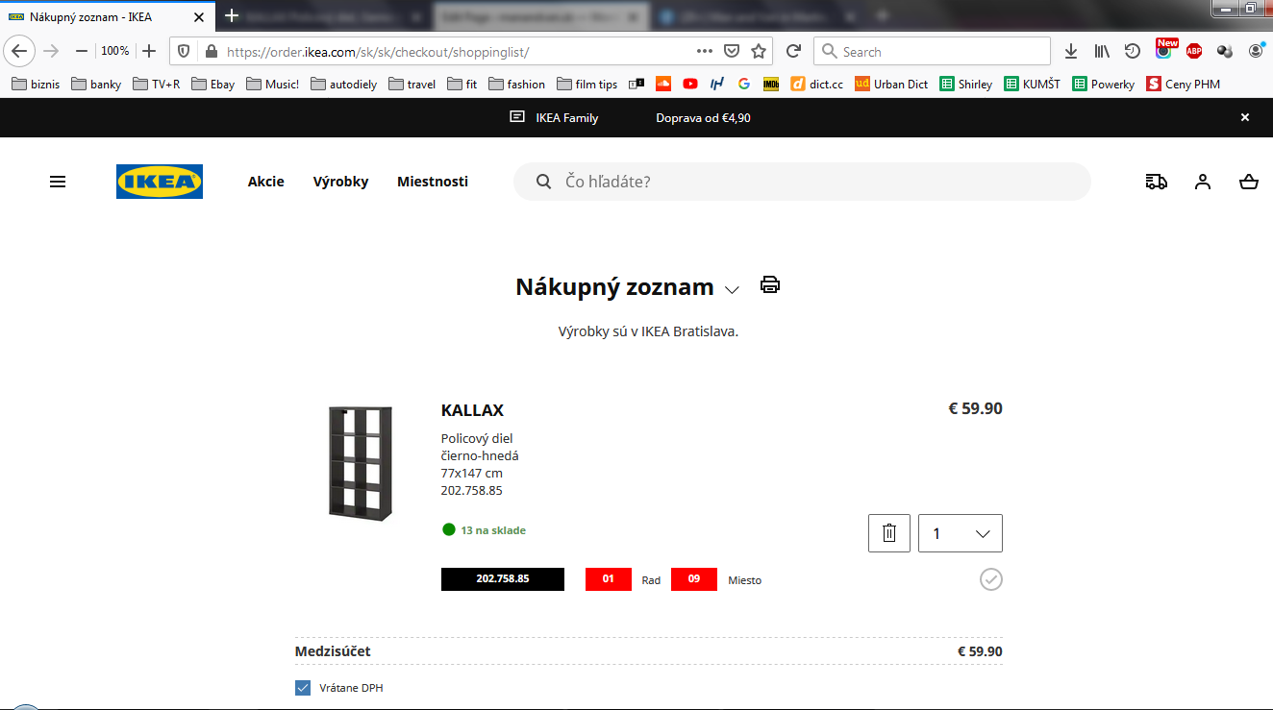This screenshot has height=710, width=1273.
Task: Open the delivery tracking truck icon
Action: pyautogui.click(x=1157, y=182)
